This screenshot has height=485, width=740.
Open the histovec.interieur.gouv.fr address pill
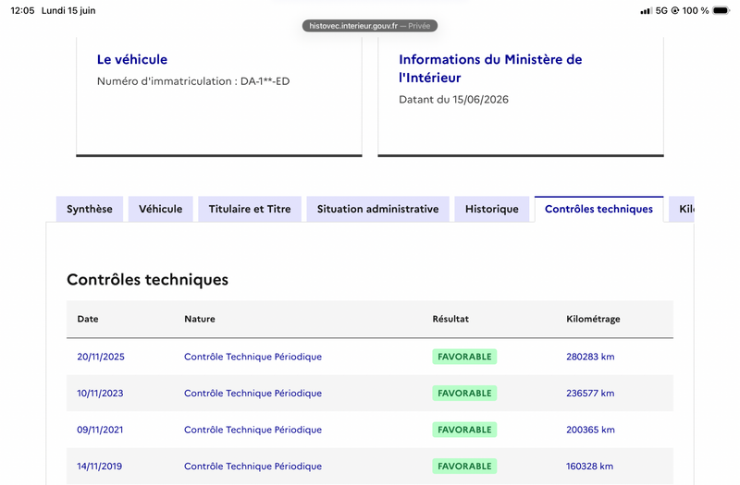[369, 26]
